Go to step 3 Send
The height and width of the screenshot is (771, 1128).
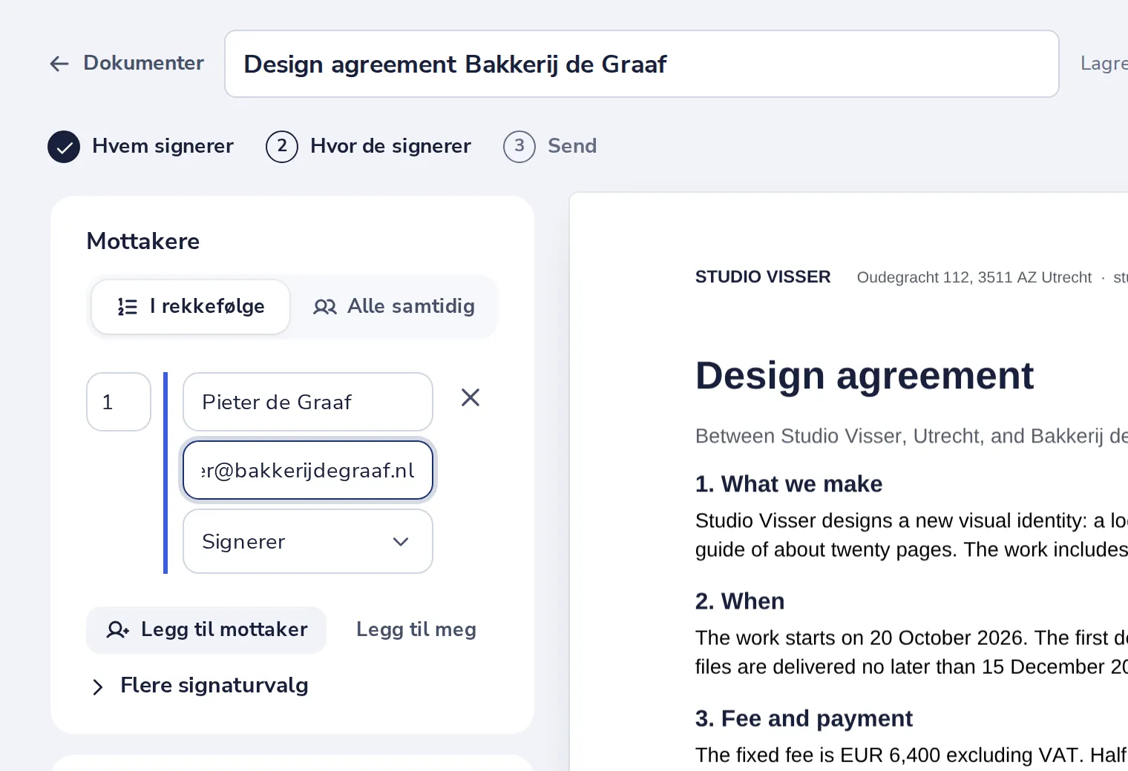pyautogui.click(x=550, y=146)
